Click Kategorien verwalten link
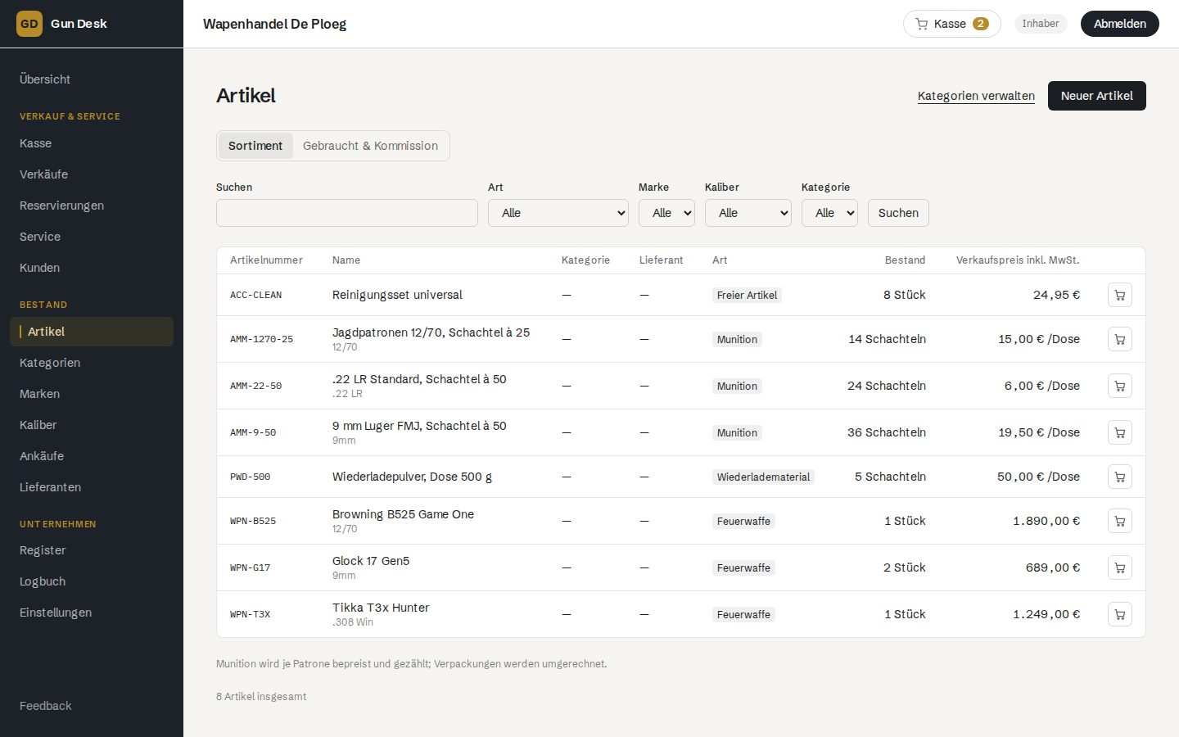Screen dimensions: 1179x737 [976, 96]
